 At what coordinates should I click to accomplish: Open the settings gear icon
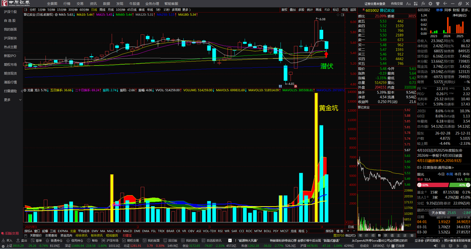point(431,3)
